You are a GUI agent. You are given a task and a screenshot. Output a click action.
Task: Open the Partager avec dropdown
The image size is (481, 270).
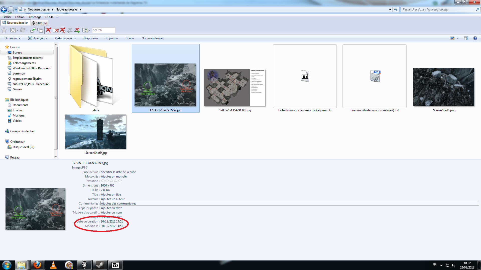pyautogui.click(x=65, y=38)
